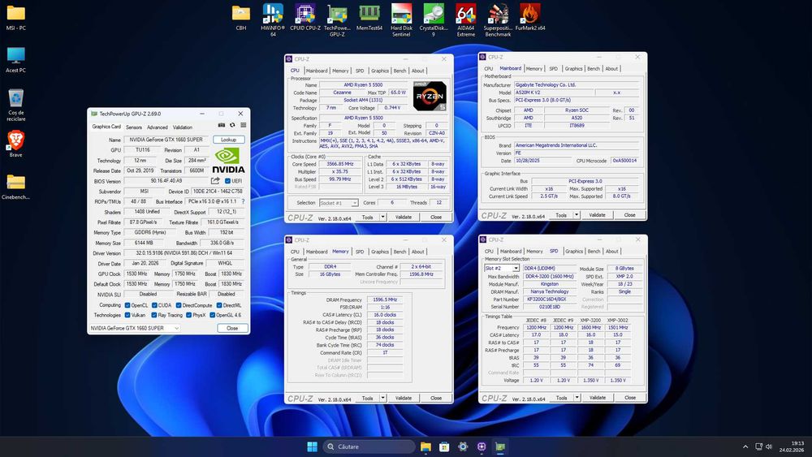Click Validate in the CPU-Z SPD window
812x457 pixels.
tap(597, 398)
